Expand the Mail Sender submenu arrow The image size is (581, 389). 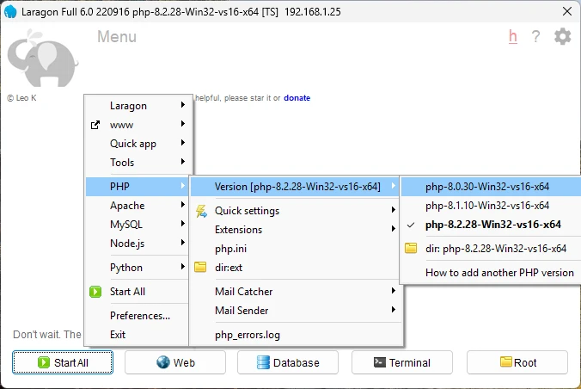coord(393,309)
